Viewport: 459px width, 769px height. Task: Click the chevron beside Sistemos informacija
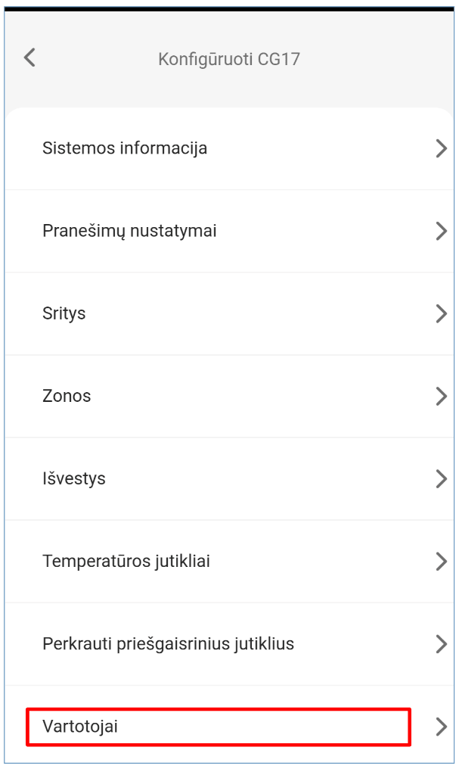click(442, 148)
